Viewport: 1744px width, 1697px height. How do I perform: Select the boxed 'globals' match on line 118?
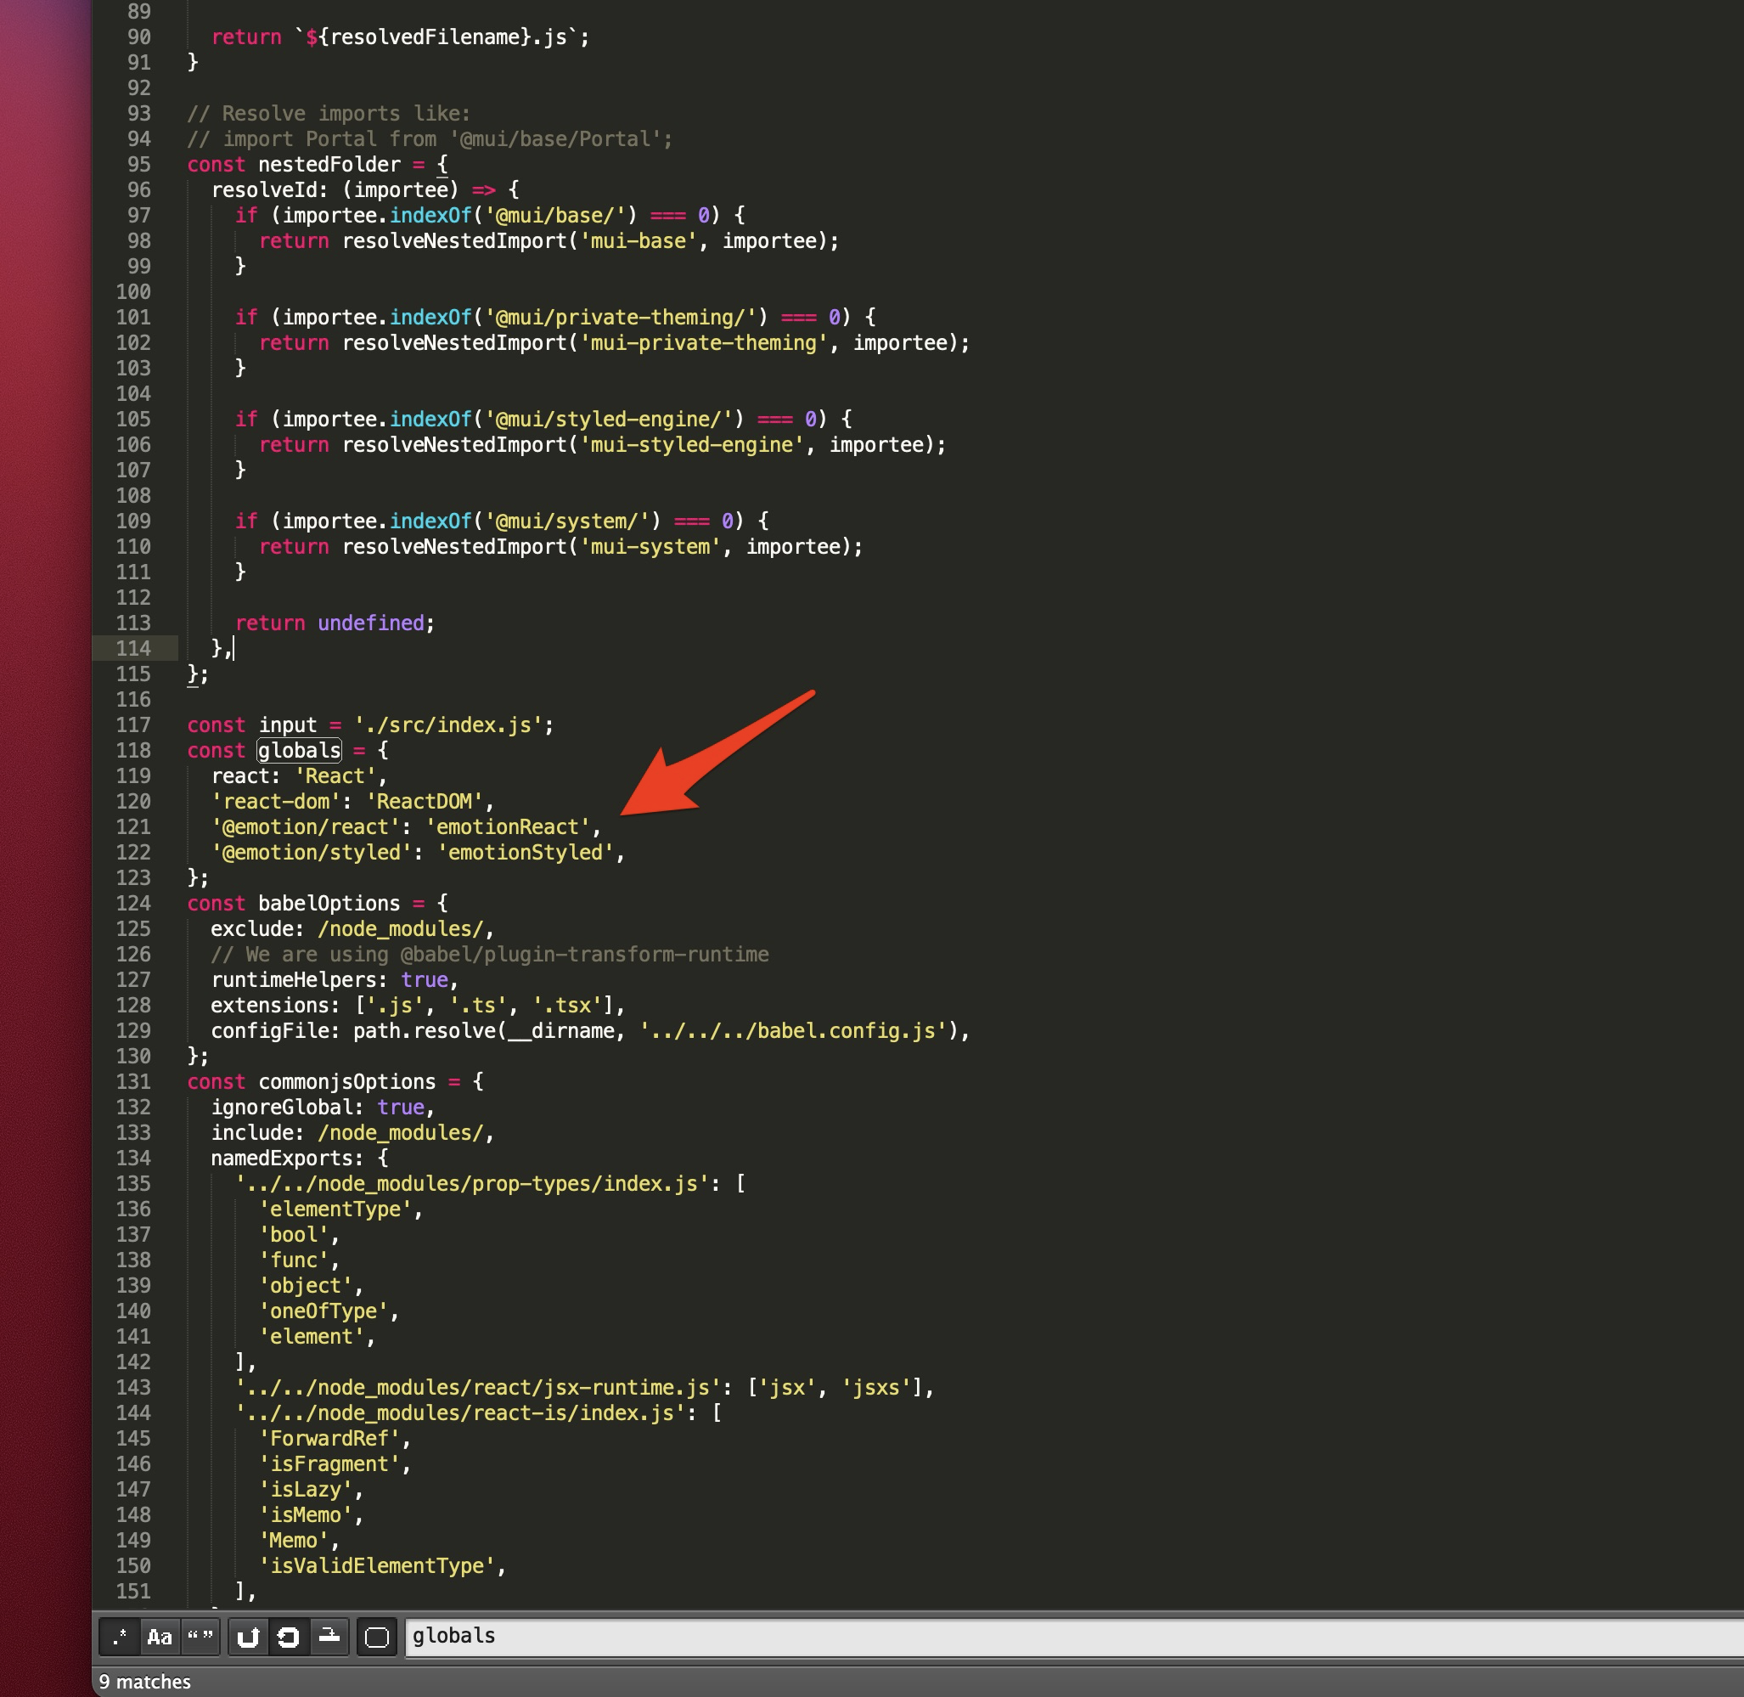coord(299,751)
